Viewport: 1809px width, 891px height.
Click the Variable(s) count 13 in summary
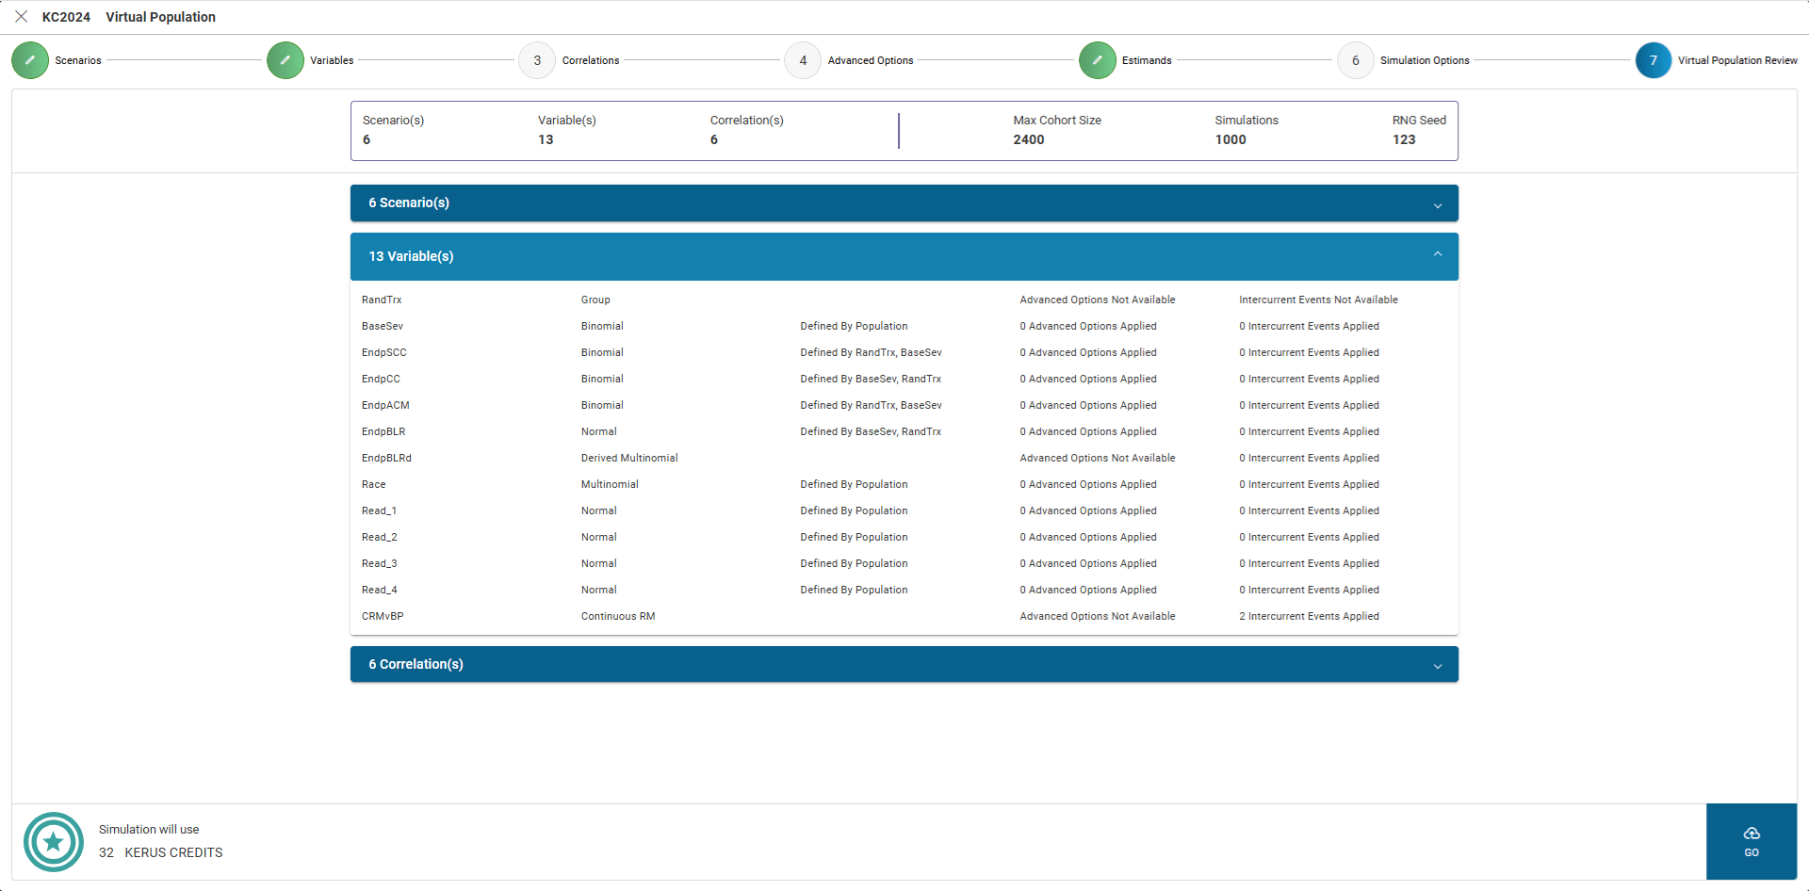pyautogui.click(x=546, y=139)
